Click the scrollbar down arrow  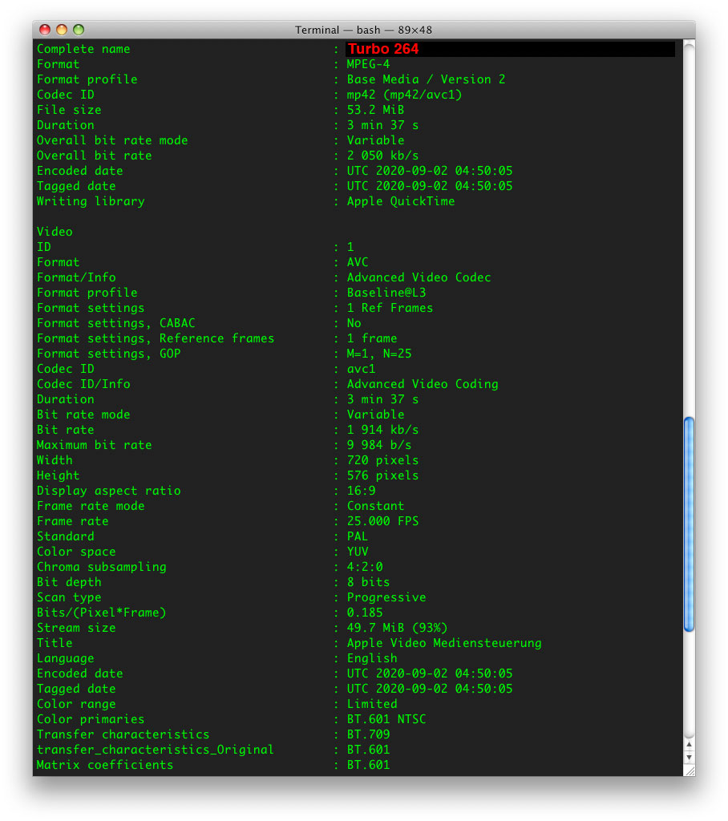click(x=690, y=757)
